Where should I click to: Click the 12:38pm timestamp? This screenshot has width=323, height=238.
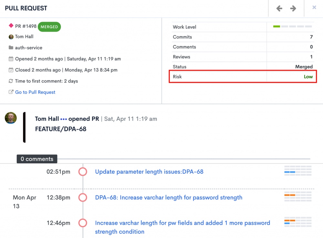[58, 198]
